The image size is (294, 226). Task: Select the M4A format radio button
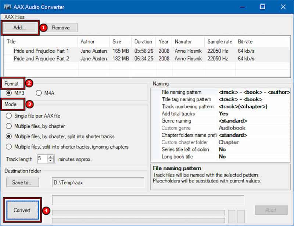39,93
